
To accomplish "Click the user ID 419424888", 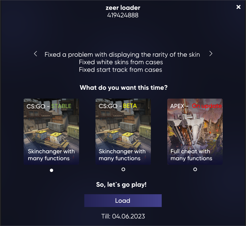I will point(123,15).
